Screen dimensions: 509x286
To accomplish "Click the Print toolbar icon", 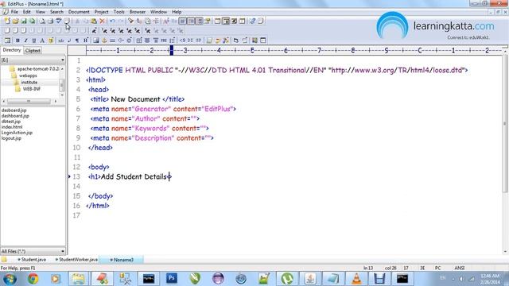I will coord(50,21).
